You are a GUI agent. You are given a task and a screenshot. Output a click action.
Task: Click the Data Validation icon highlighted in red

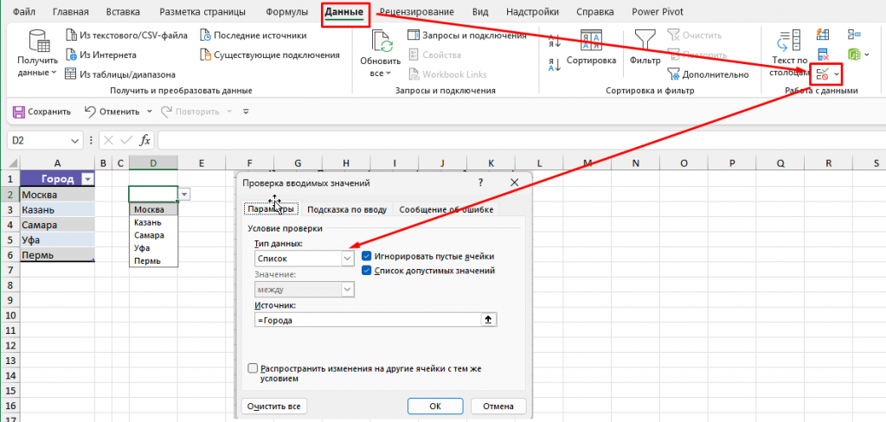pos(823,76)
